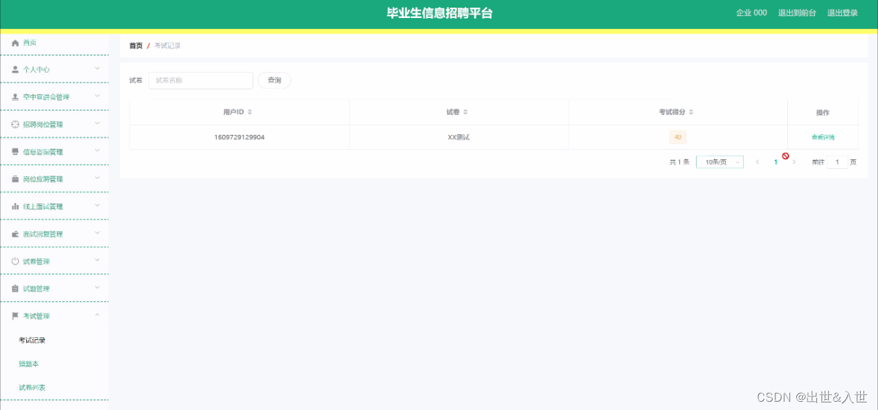The image size is (878, 410).
Task: Click the power icon for 试卷管理
Action: pyautogui.click(x=15, y=261)
